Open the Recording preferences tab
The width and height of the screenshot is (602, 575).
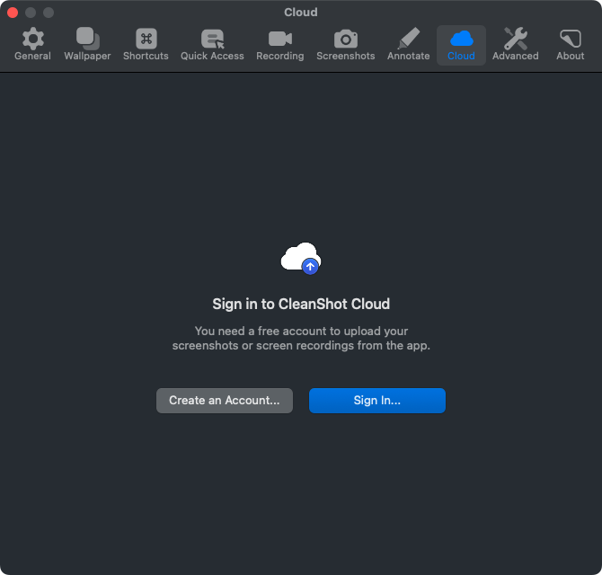279,45
